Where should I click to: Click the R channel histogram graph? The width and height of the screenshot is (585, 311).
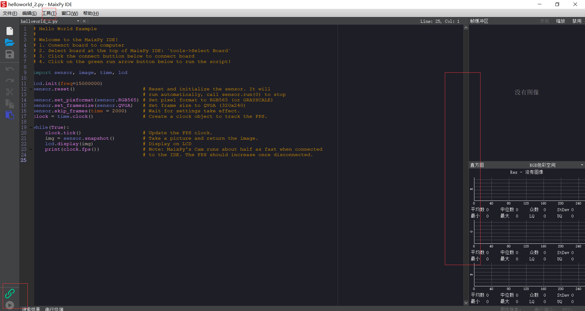(x=530, y=189)
